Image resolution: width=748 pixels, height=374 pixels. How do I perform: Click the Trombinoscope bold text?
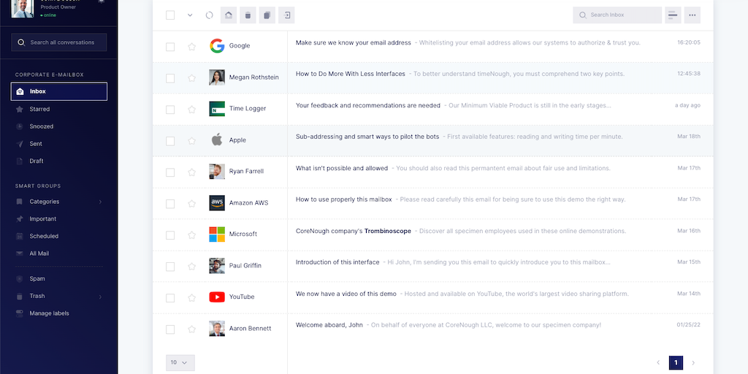coord(388,231)
